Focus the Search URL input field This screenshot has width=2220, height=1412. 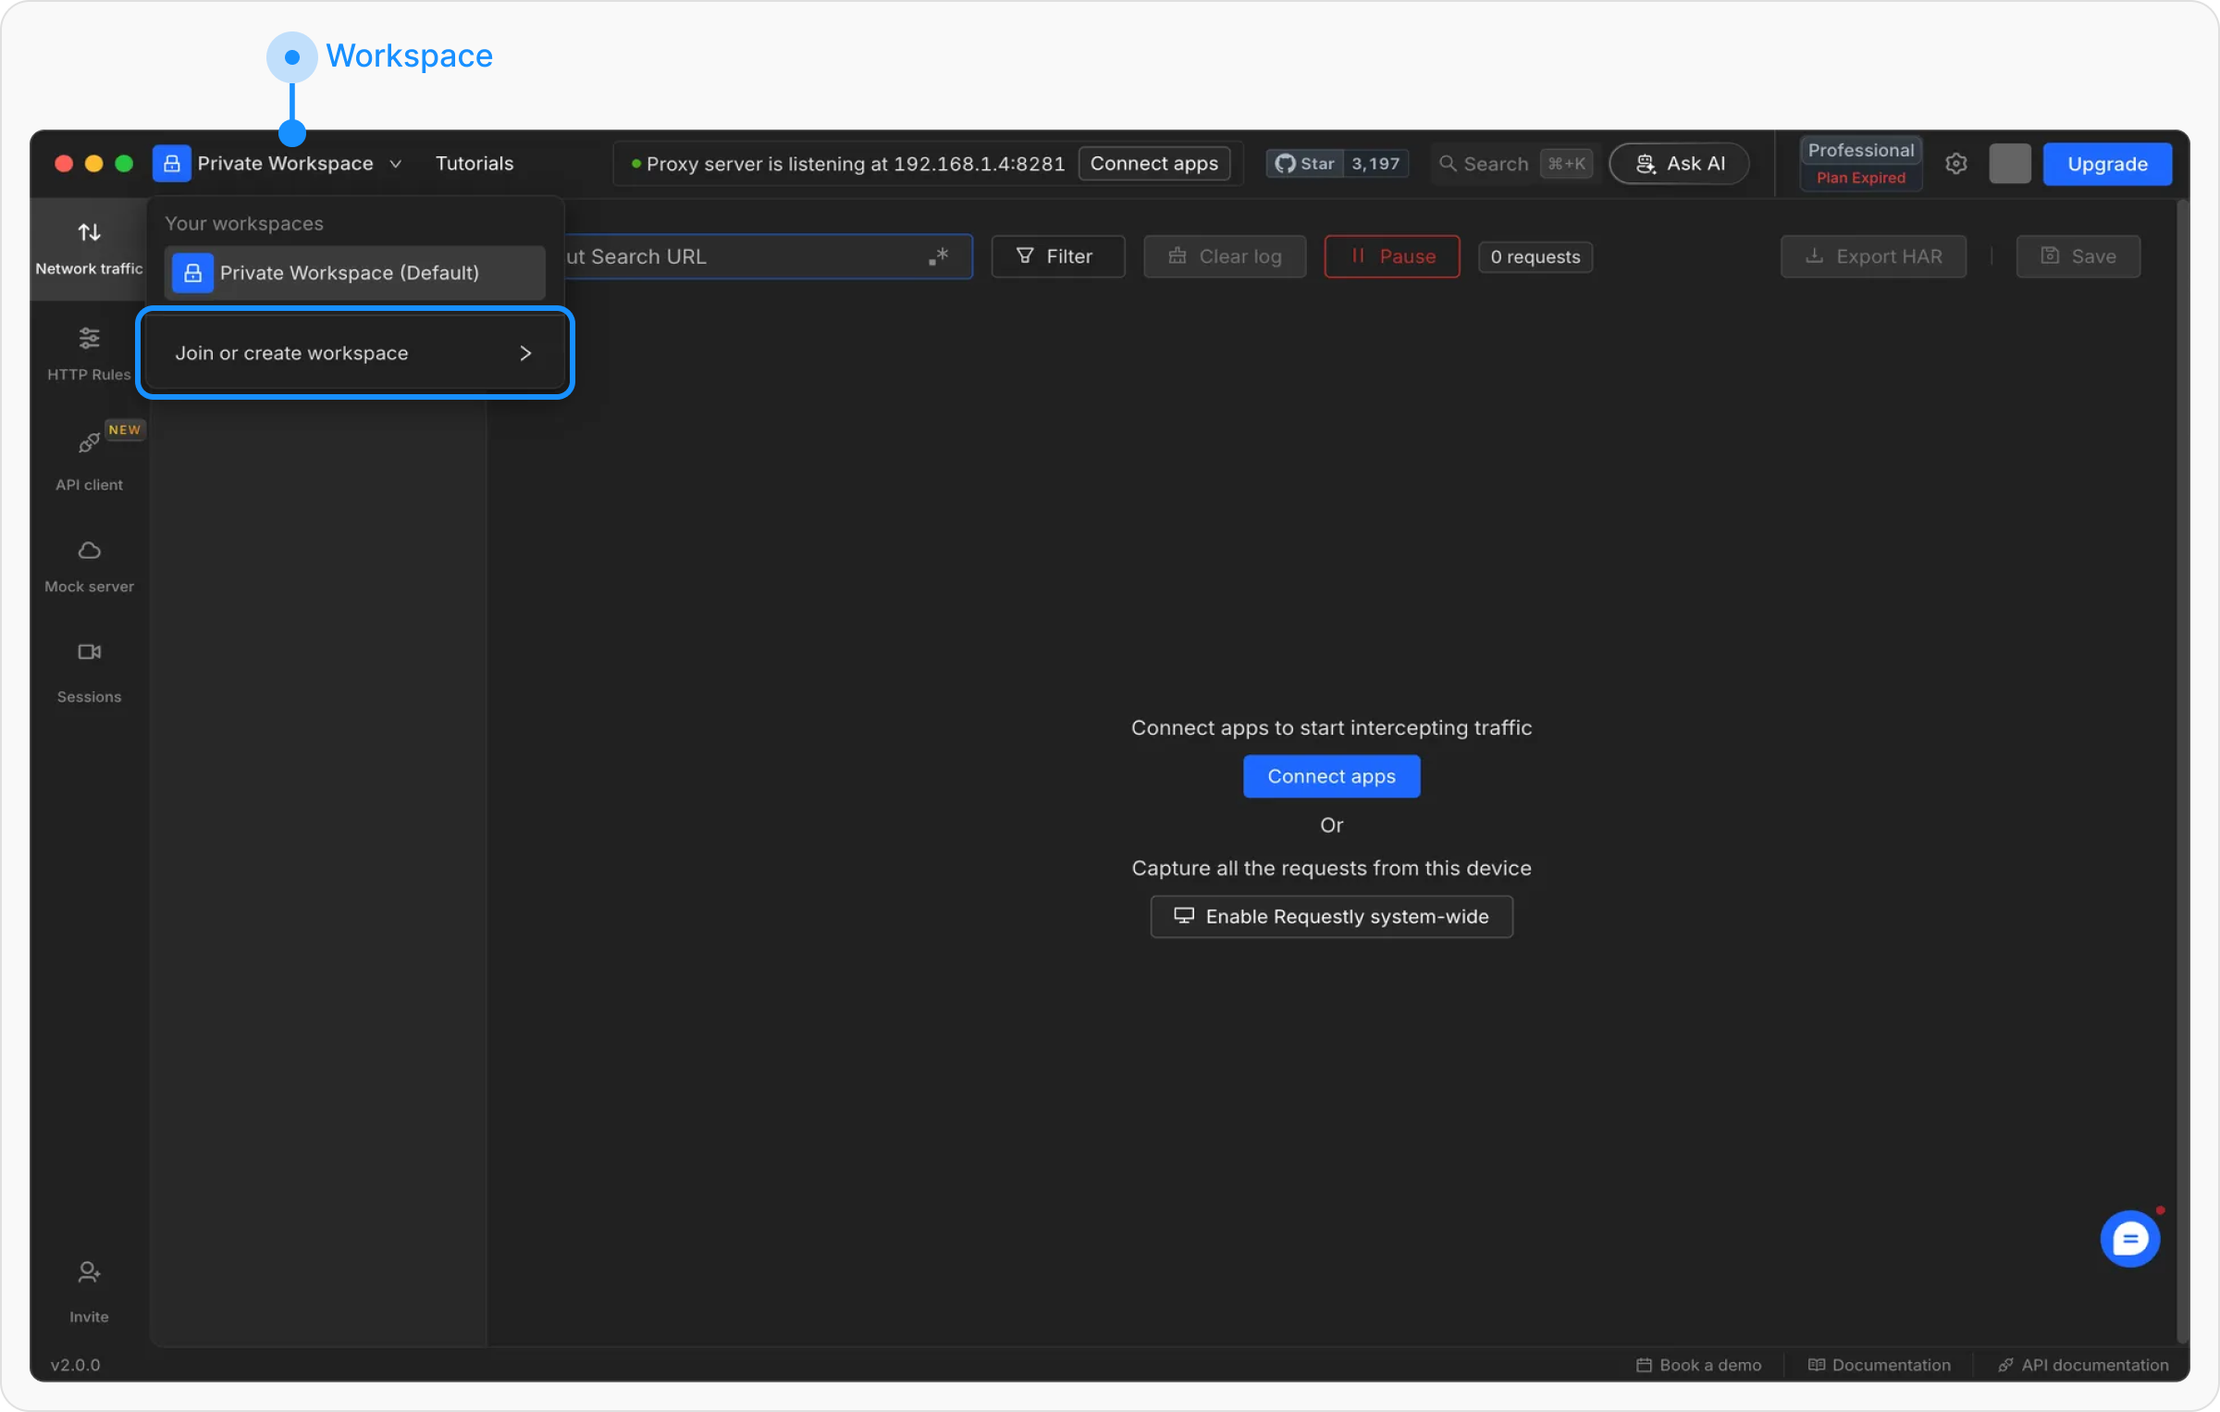point(740,256)
